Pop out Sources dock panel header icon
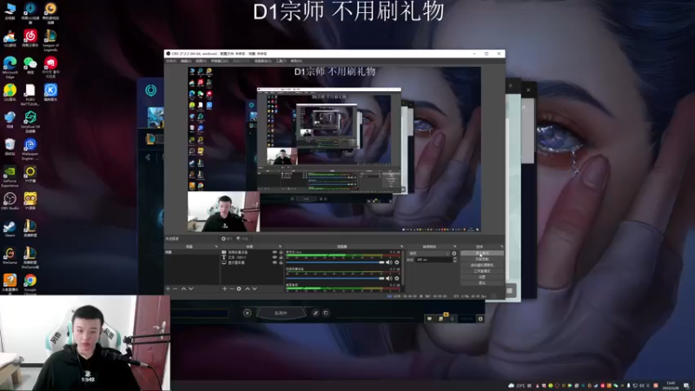 (280, 247)
